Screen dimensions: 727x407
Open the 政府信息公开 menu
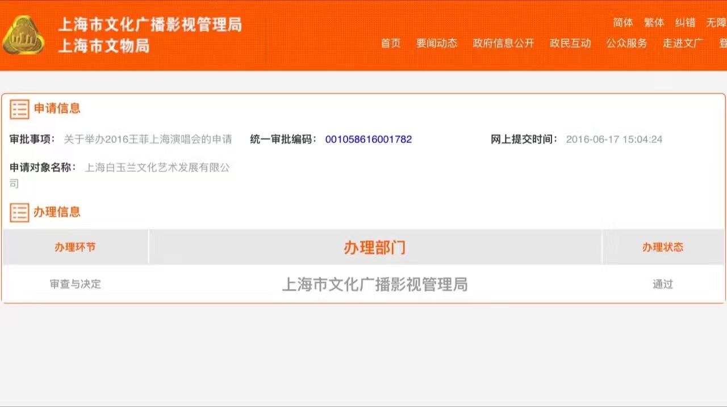(504, 43)
